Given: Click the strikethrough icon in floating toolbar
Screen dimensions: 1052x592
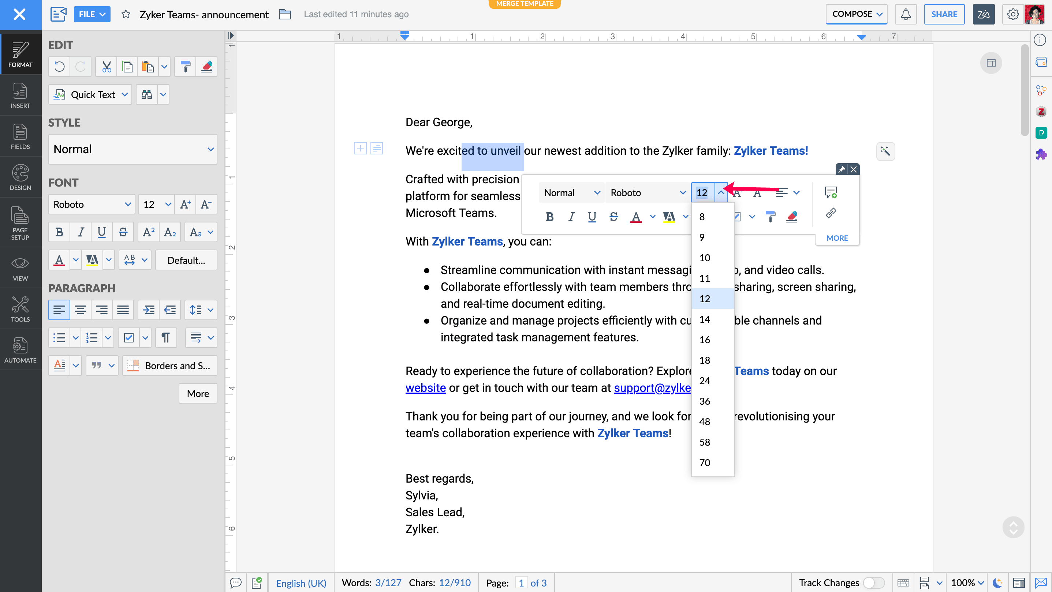Looking at the screenshot, I should (613, 216).
